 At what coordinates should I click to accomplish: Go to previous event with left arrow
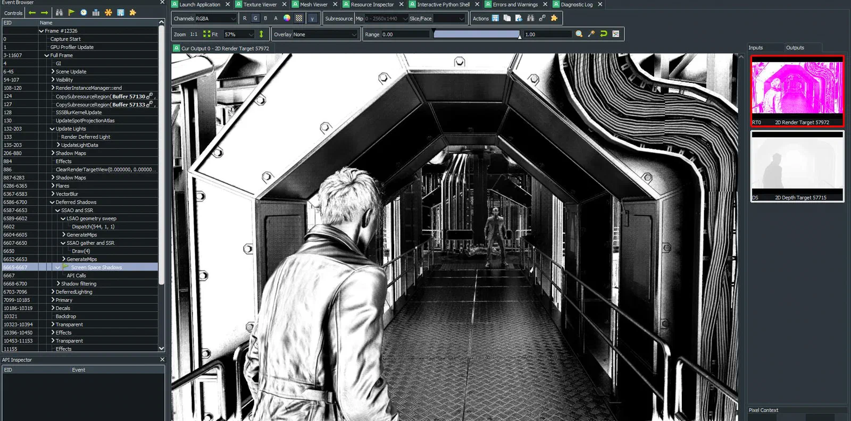pyautogui.click(x=32, y=12)
